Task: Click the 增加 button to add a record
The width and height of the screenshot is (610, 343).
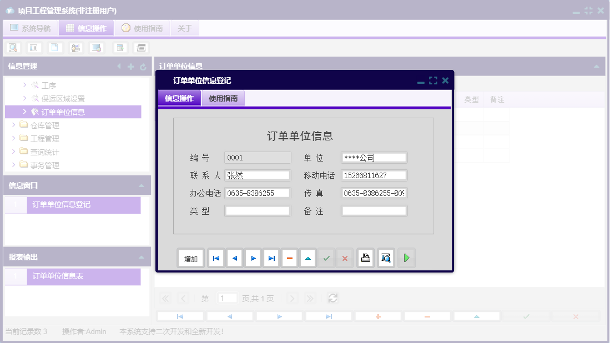Action: pyautogui.click(x=190, y=258)
